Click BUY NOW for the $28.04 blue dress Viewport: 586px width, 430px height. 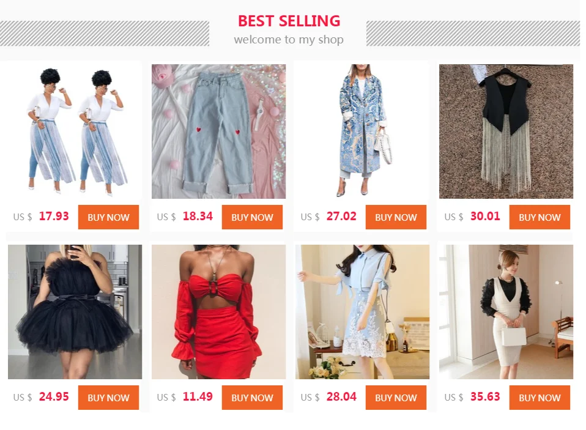click(x=396, y=398)
